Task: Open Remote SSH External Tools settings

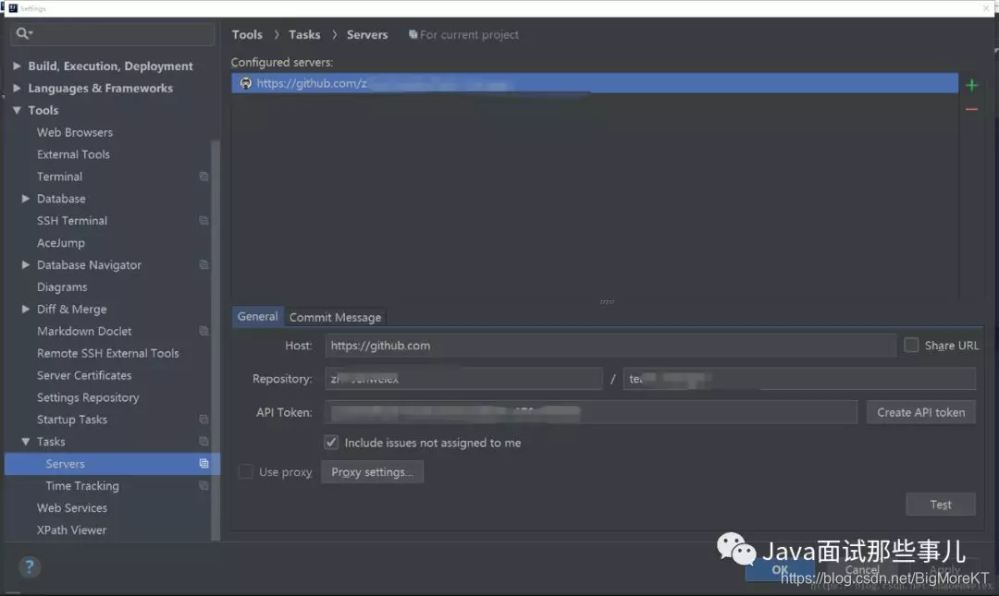Action: pyautogui.click(x=107, y=353)
